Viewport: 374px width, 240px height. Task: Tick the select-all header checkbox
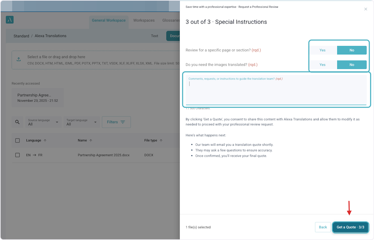coord(17,141)
